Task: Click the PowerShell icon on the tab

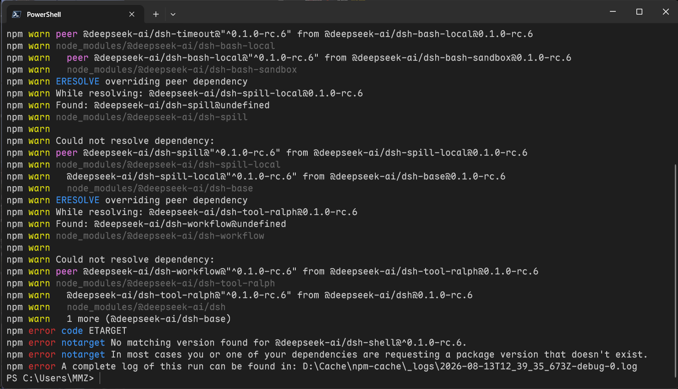Action: coord(16,14)
